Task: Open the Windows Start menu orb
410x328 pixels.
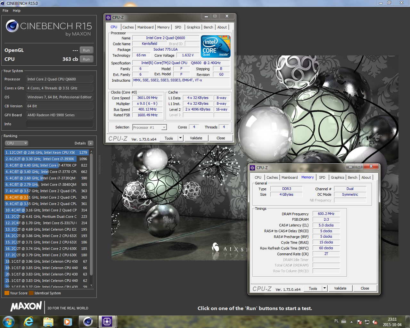Action: click(8, 322)
